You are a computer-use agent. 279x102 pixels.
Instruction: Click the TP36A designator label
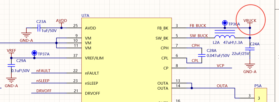[x=234, y=24]
